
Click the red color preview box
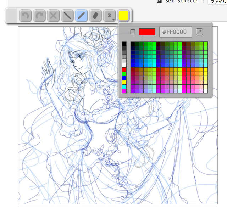coord(147,32)
